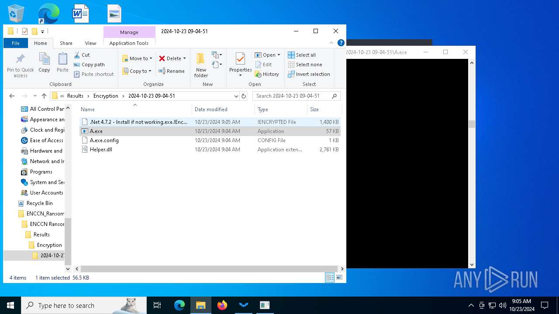Select the A.exe file
The image size is (559, 314).
(210, 131)
